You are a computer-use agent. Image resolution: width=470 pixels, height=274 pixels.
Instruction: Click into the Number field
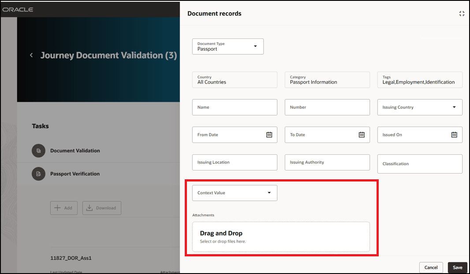[327, 107]
